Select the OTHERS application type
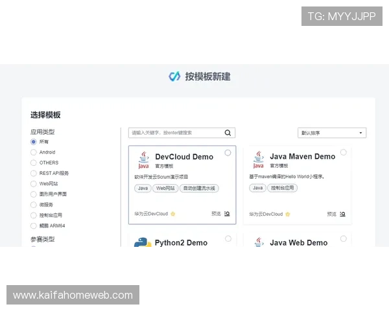 pos(34,163)
